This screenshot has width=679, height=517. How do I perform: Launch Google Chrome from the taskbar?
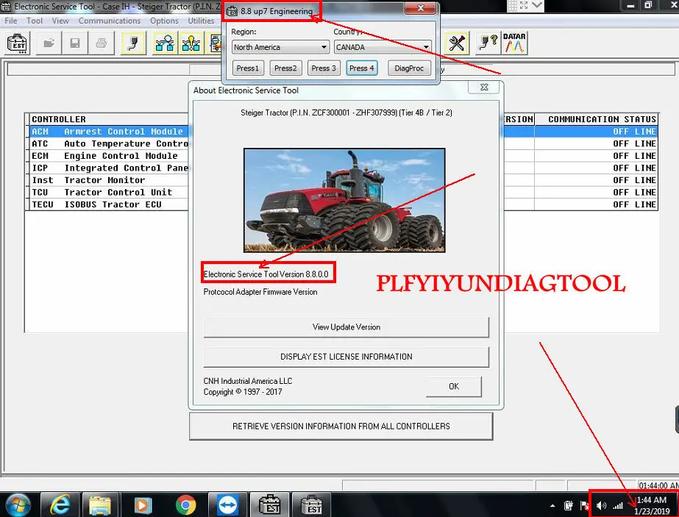(186, 505)
